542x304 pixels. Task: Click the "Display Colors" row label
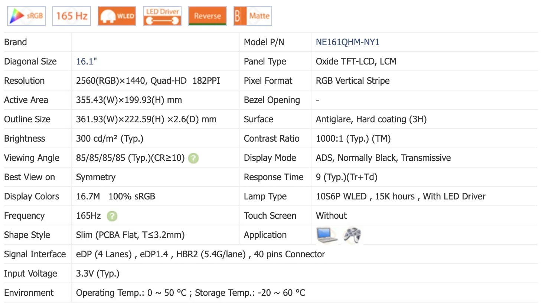(32, 196)
